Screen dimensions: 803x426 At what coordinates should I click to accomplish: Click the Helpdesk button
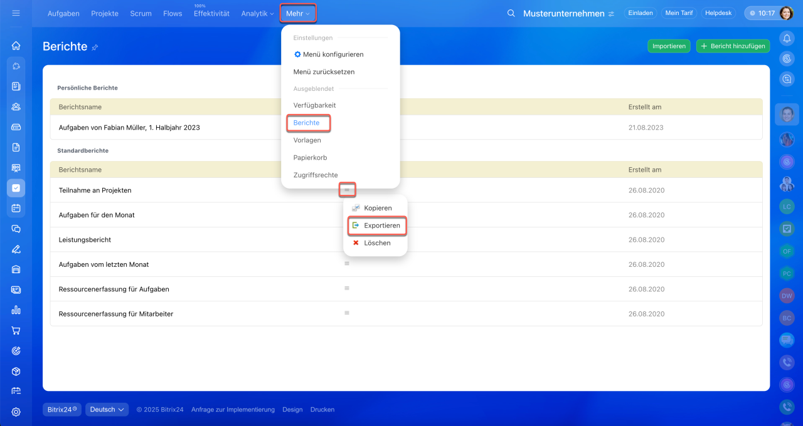(x=718, y=13)
